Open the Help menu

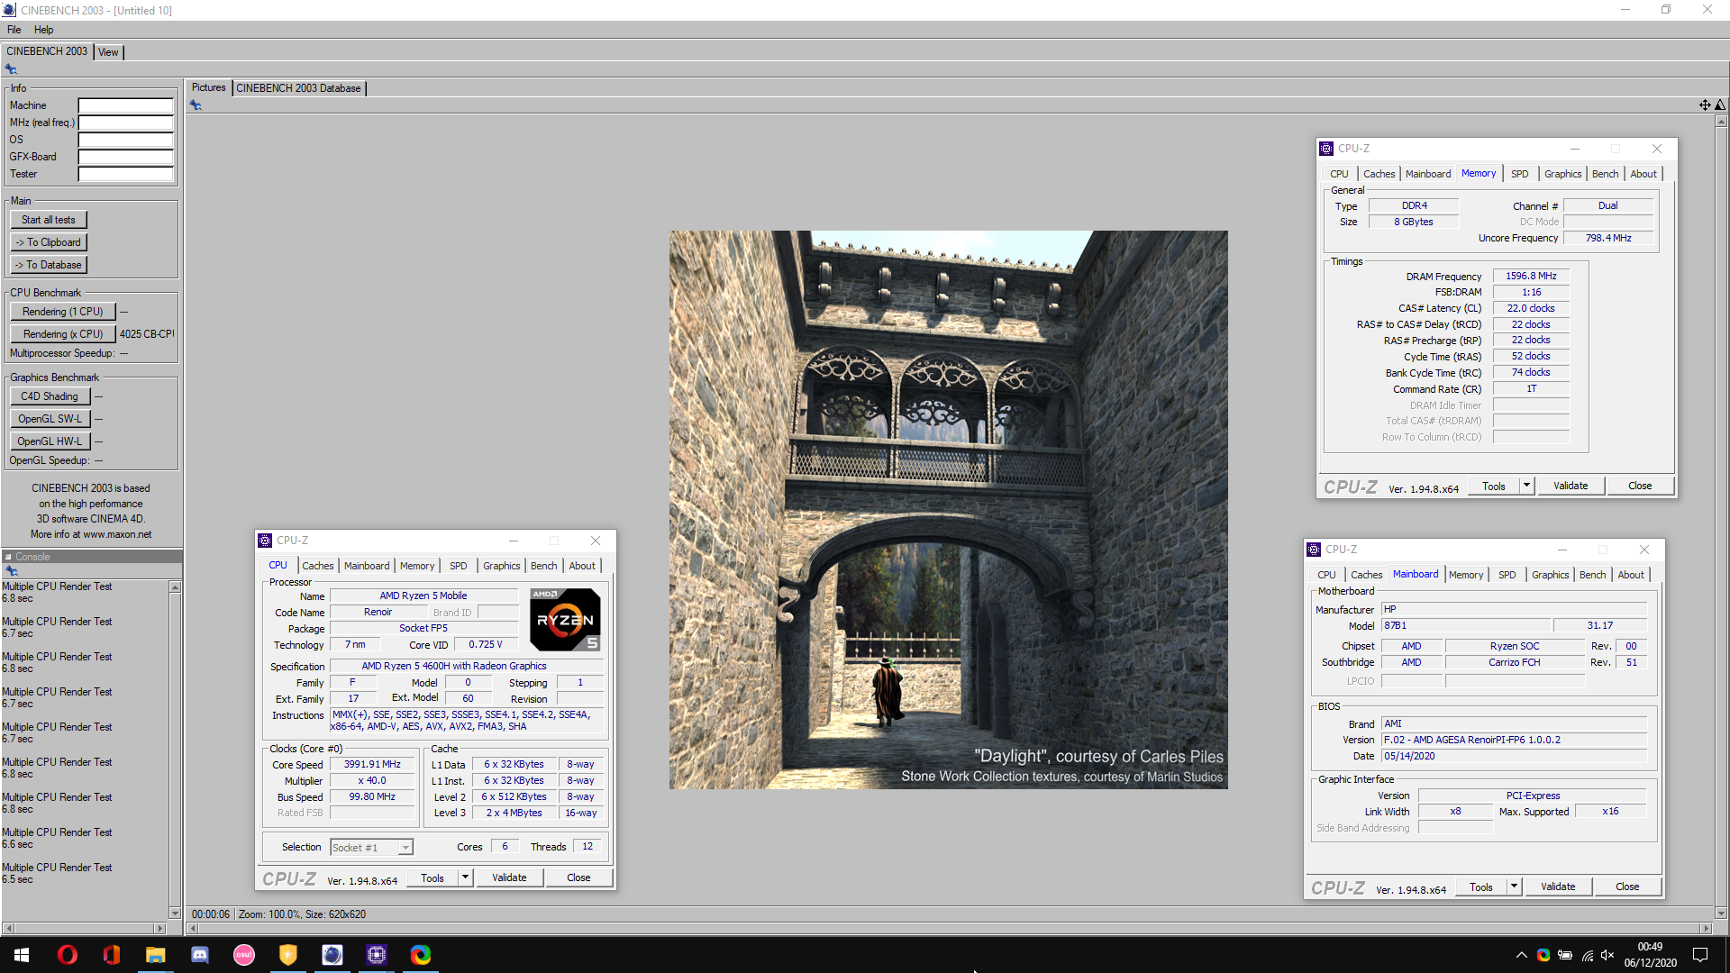tap(43, 30)
